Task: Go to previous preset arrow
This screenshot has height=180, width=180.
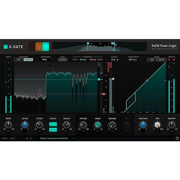Action: click(x=35, y=138)
